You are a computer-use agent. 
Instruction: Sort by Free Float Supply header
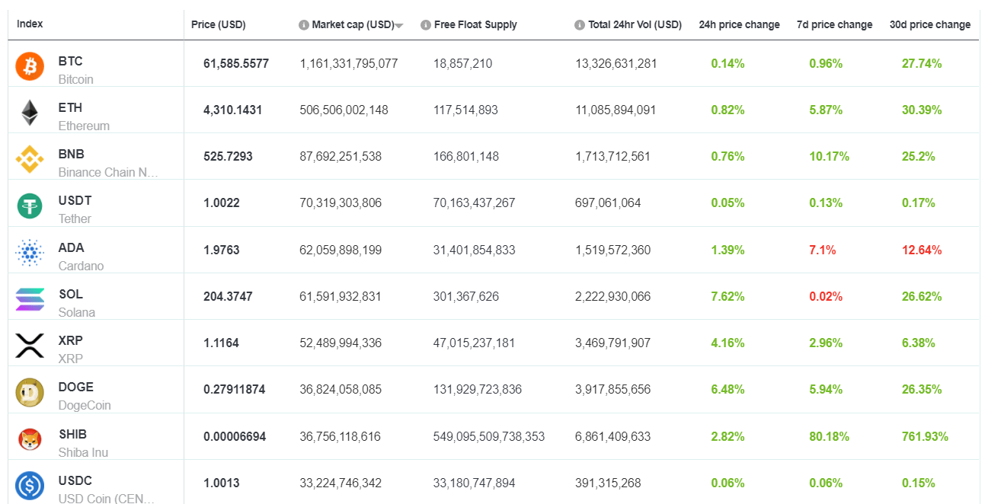click(x=475, y=24)
